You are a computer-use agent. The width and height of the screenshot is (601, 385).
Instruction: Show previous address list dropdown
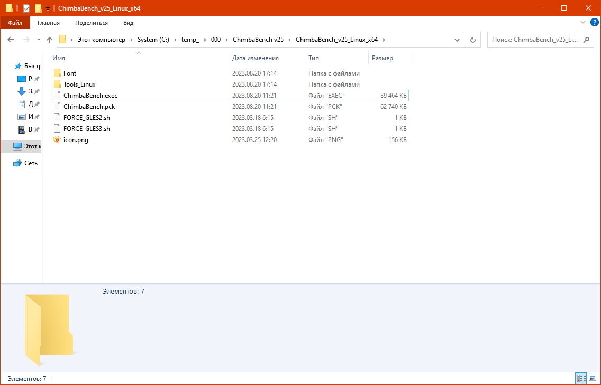pos(457,40)
